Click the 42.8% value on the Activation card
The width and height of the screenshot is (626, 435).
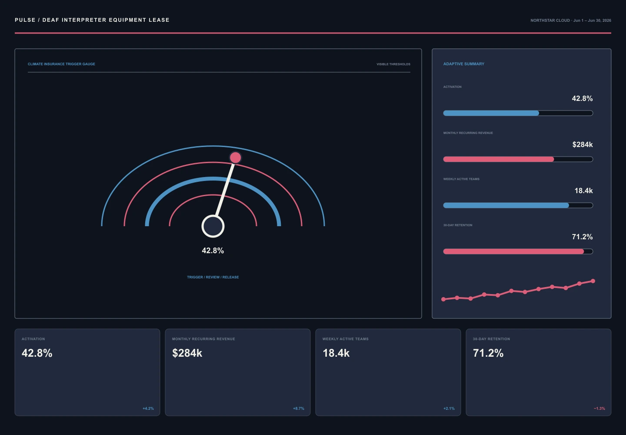tap(37, 353)
